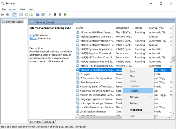Image resolution: width=176 pixels, height=129 pixels.
Task: Click the Restart Service toolbar icon
Action: pos(65,14)
